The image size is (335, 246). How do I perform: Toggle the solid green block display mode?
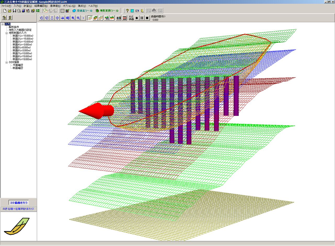pyautogui.click(x=95, y=18)
